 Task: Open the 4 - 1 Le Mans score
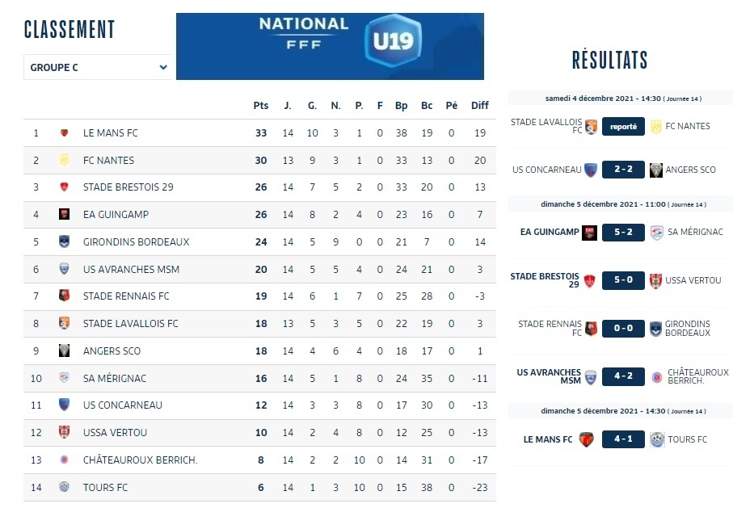623,439
